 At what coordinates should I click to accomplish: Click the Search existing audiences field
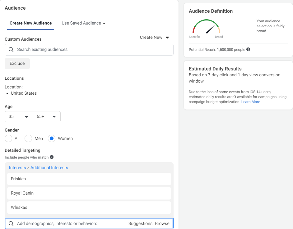pos(89,50)
